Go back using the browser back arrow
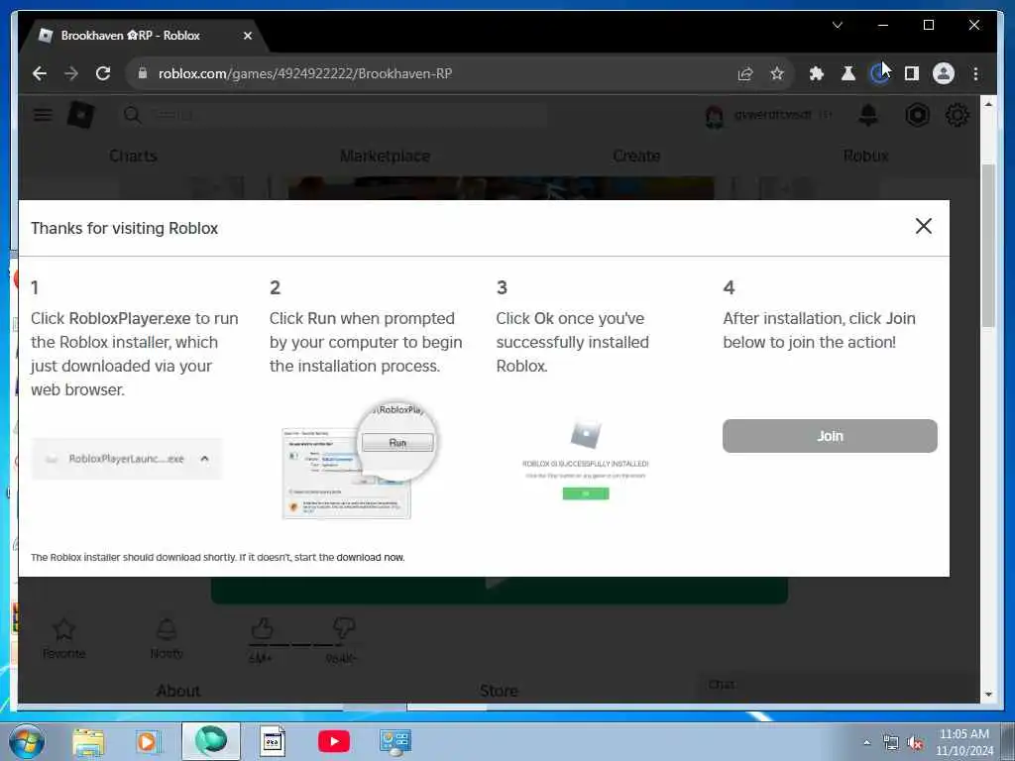 click(x=40, y=73)
